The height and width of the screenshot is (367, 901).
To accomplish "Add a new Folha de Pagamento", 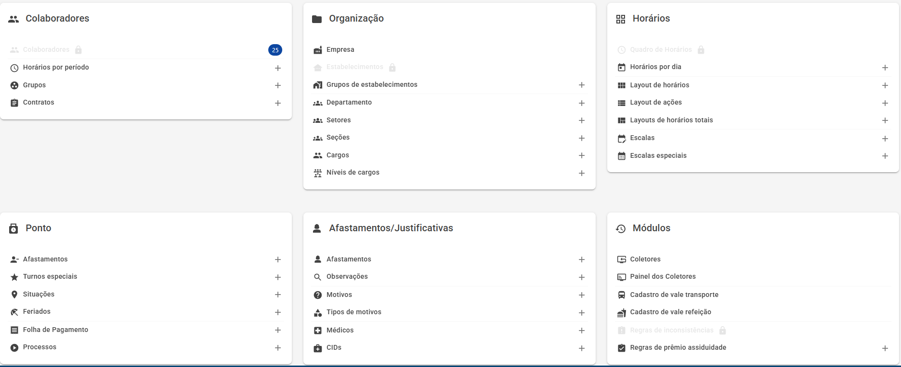I will 278,330.
